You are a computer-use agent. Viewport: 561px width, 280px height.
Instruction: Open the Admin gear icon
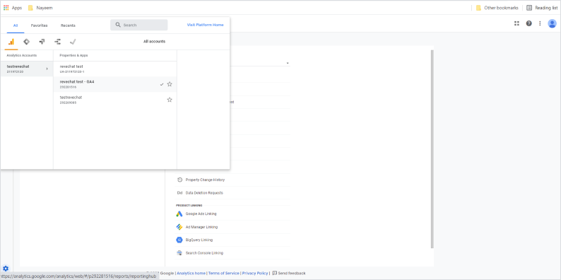(6, 268)
